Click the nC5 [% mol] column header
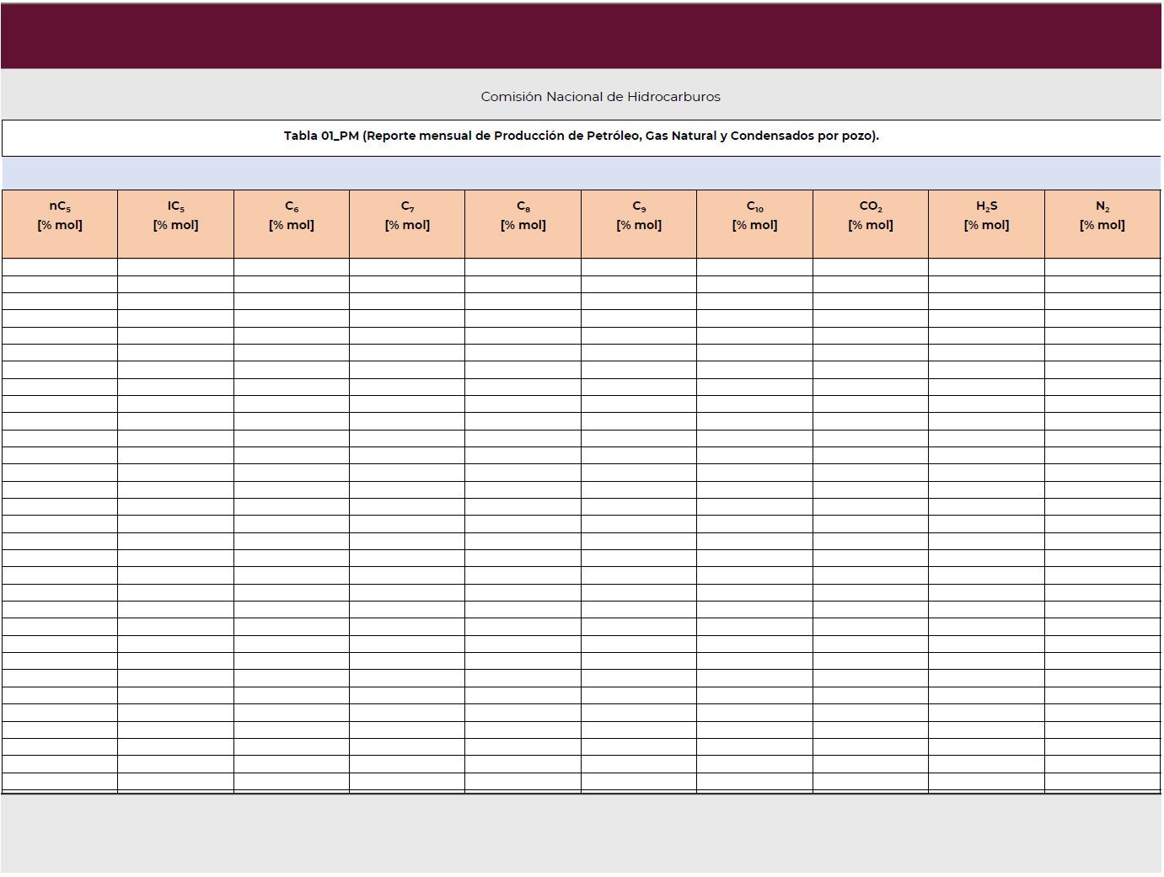The height and width of the screenshot is (877, 1164). [60, 223]
